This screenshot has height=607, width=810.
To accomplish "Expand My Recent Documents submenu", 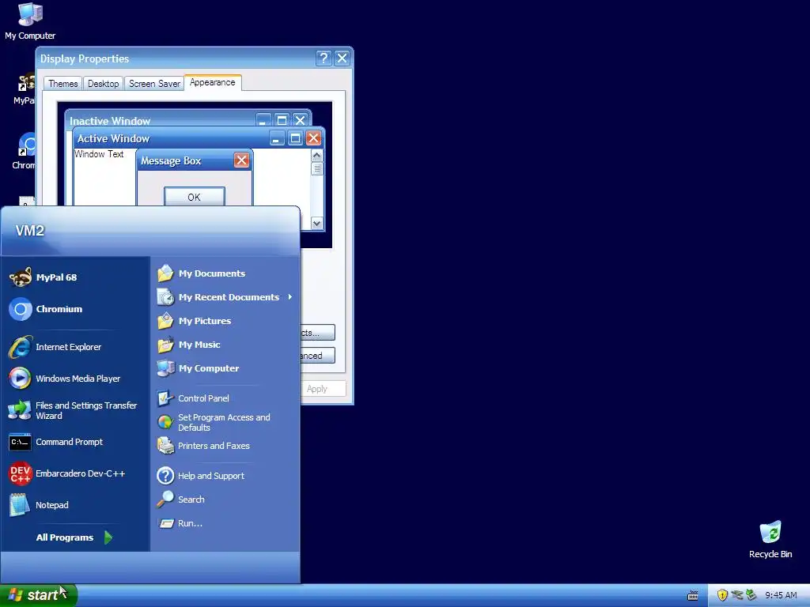I will 225,297.
